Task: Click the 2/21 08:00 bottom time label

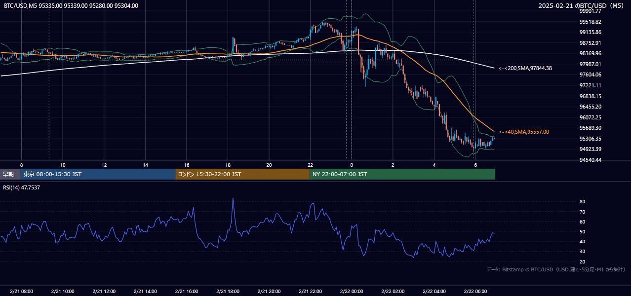Action: pos(21,292)
